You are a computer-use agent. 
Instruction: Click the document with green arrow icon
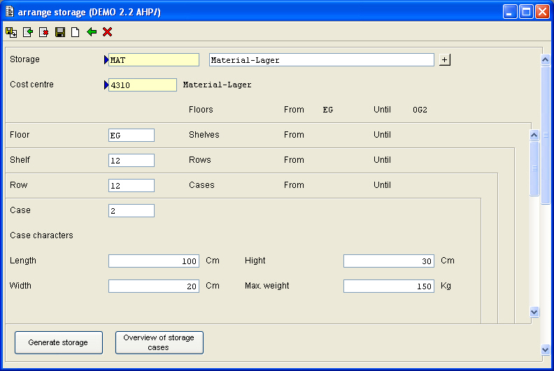pos(28,32)
